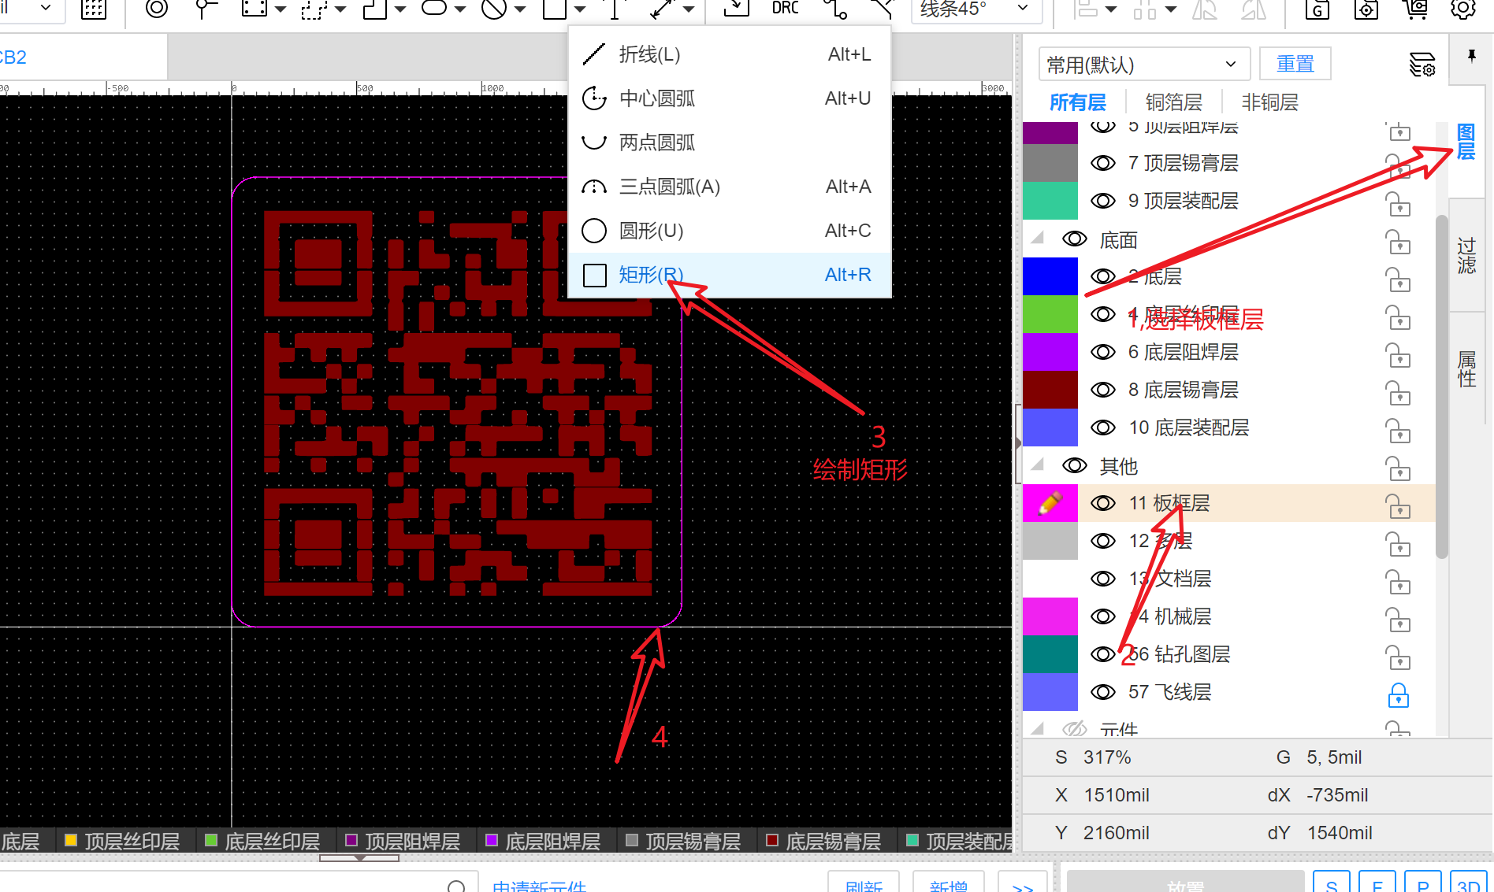Run the DRC check
The height and width of the screenshot is (892, 1494).
click(785, 8)
